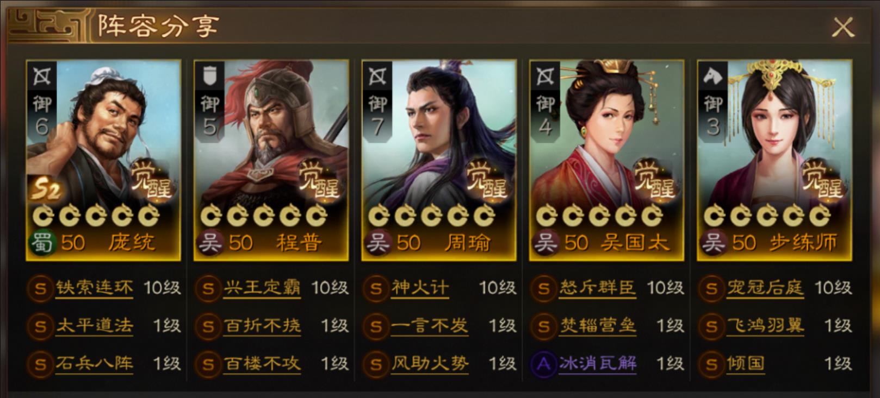
Task: Show the 风助火势 skill details
Action: point(430,364)
